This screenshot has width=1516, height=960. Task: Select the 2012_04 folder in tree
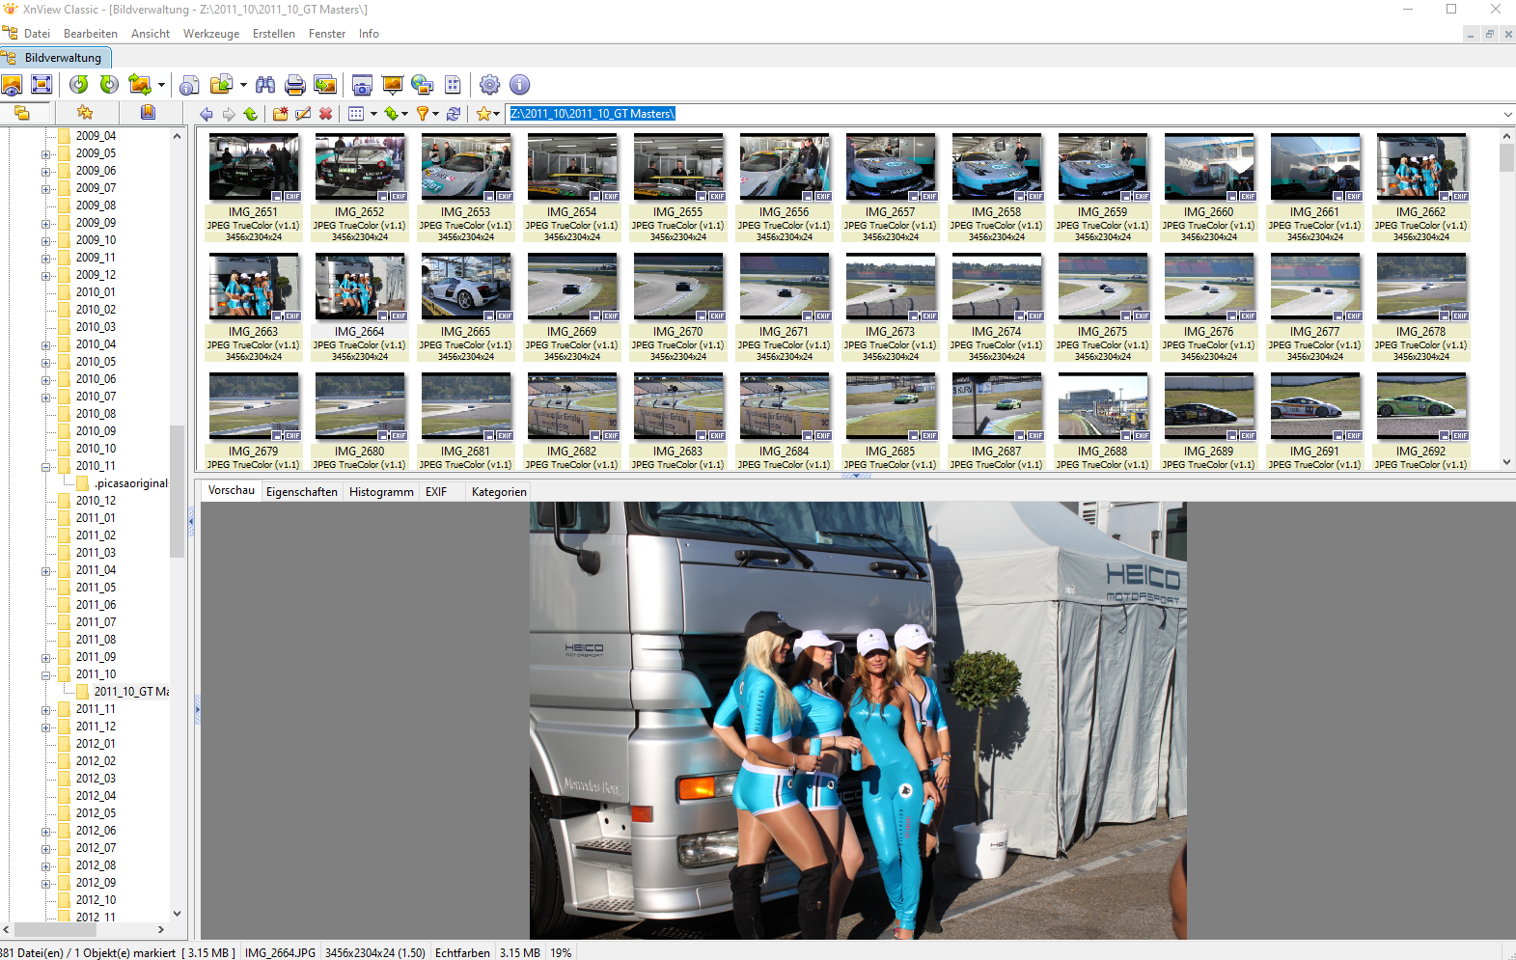pos(96,796)
